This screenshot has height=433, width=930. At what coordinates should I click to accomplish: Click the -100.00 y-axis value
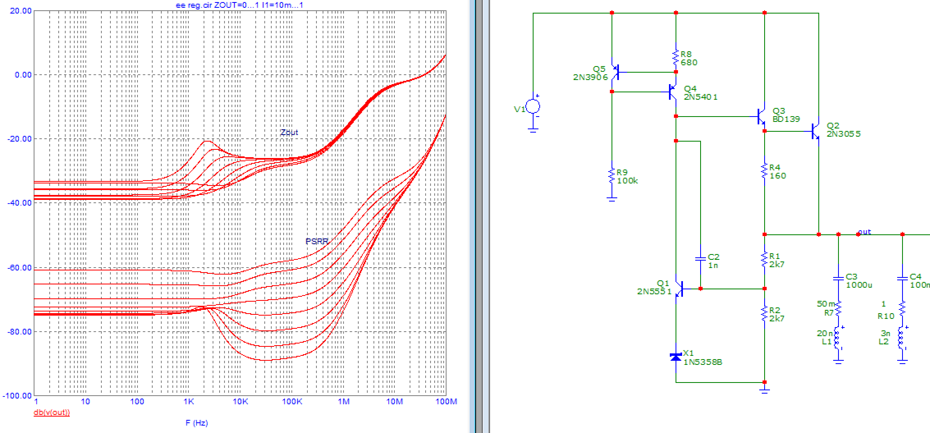[x=17, y=396]
